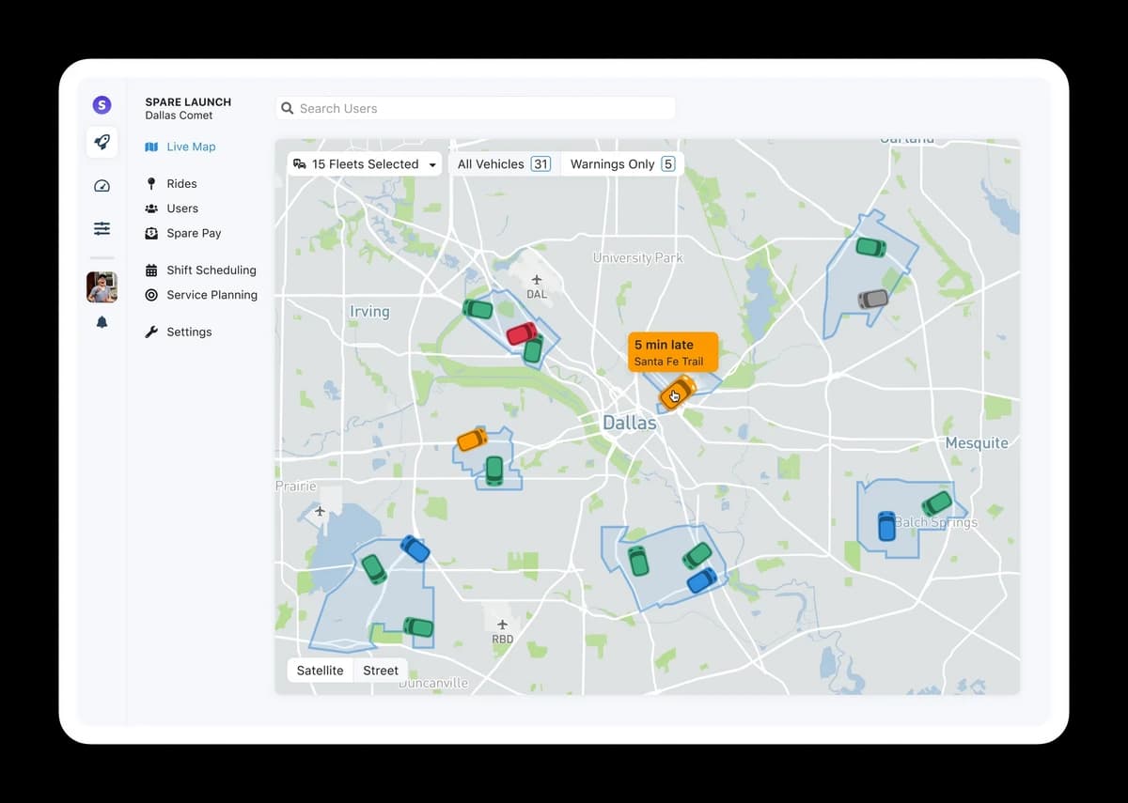Screen dimensions: 1128x803
Task: Open Service Planning page
Action: pos(211,295)
